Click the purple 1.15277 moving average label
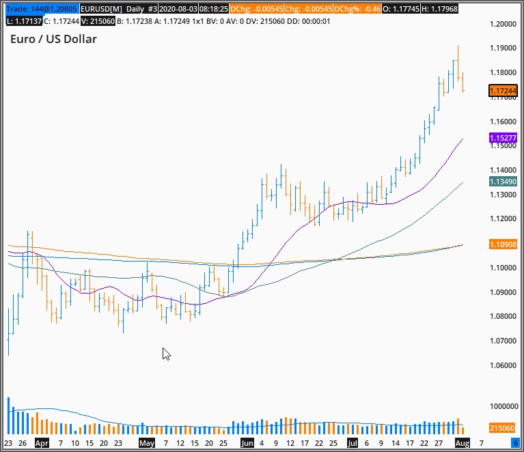 click(x=503, y=138)
